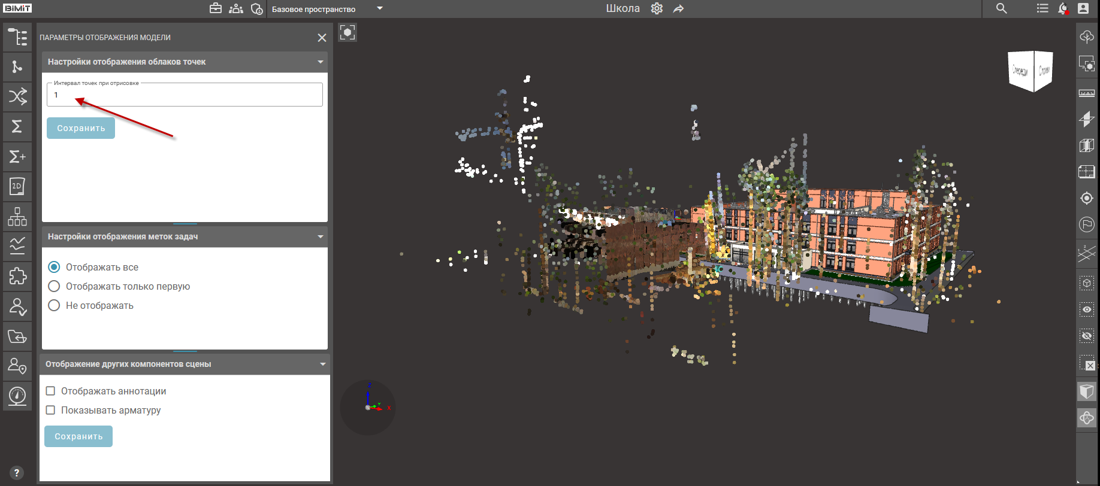1100x486 pixels.
Task: Enable 'Отображать аннотации' checkbox
Action: (51, 391)
